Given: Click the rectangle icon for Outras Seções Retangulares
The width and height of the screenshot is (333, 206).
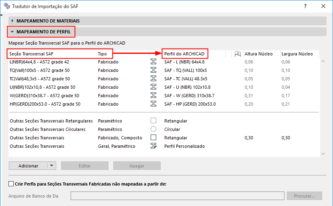Looking at the screenshot, I should (x=153, y=121).
